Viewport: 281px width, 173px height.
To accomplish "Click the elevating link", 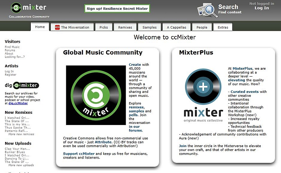I will (x=236, y=80).
